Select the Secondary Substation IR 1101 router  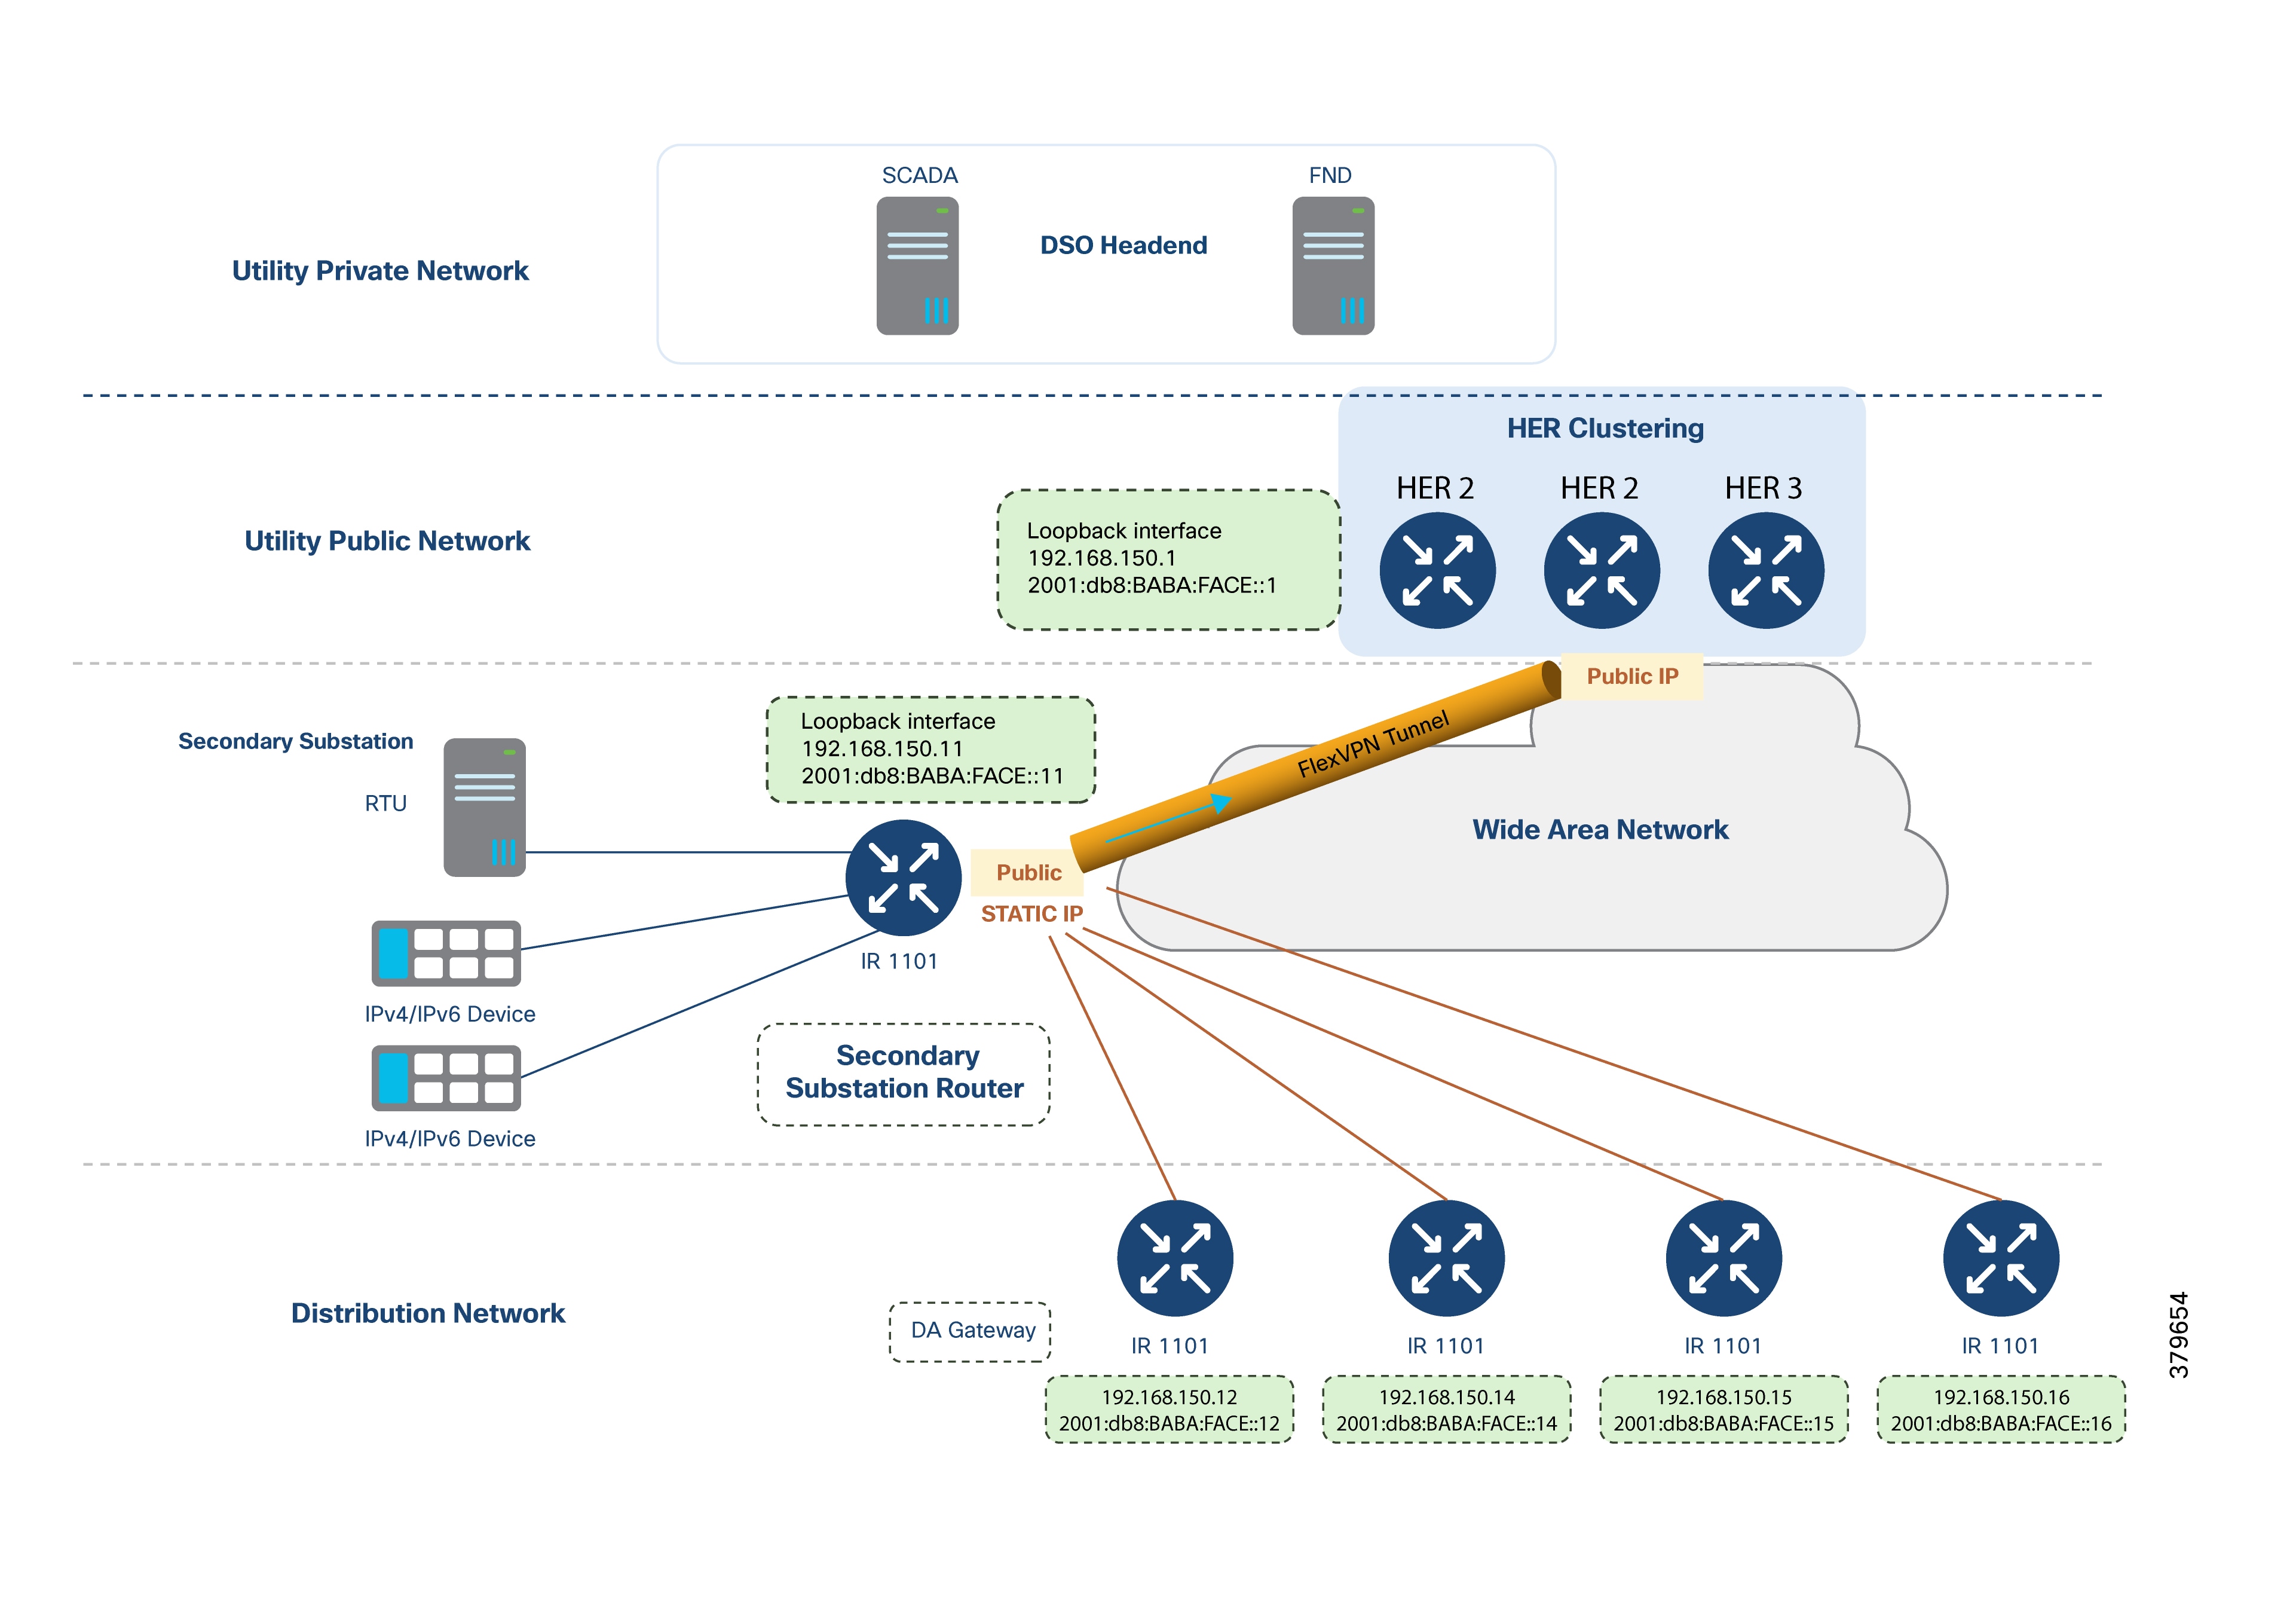[x=903, y=878]
